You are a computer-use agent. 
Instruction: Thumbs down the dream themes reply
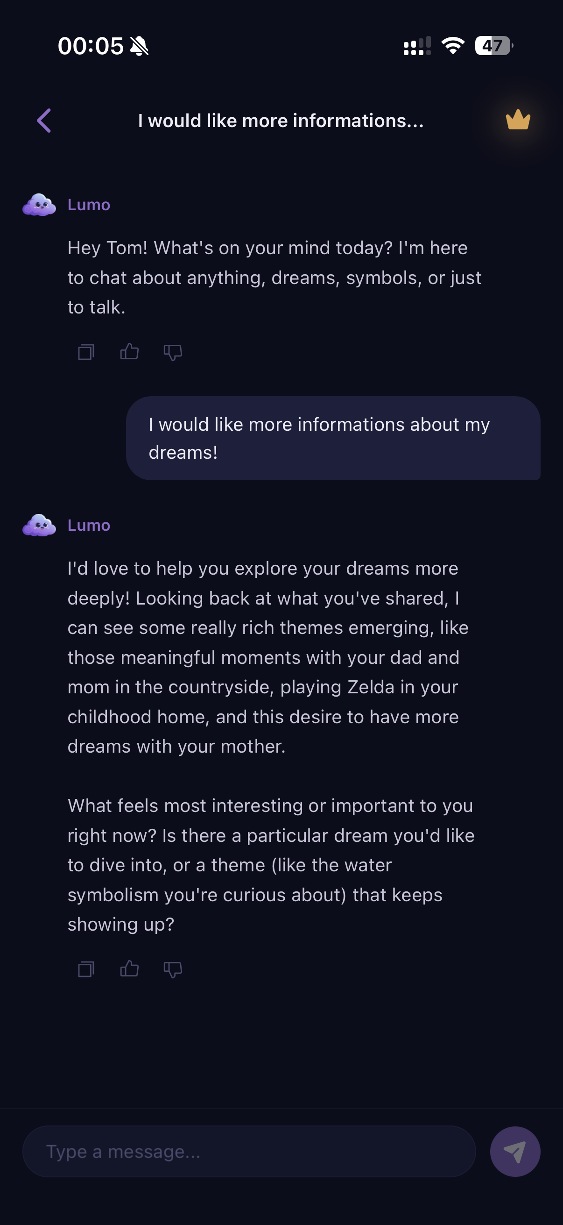coord(172,969)
